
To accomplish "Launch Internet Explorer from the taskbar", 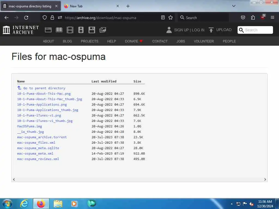I will [x=24, y=204].
